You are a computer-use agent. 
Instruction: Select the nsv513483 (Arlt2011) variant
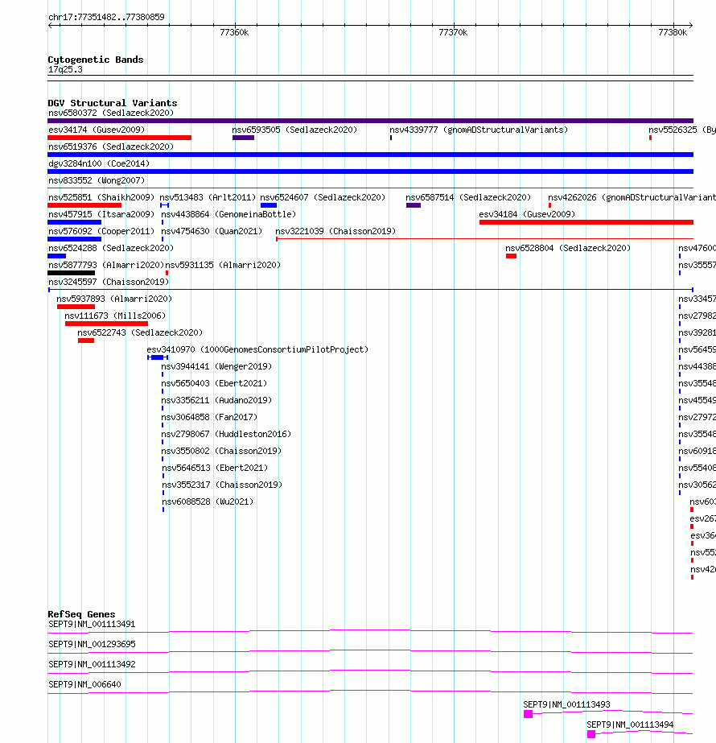tap(208, 197)
